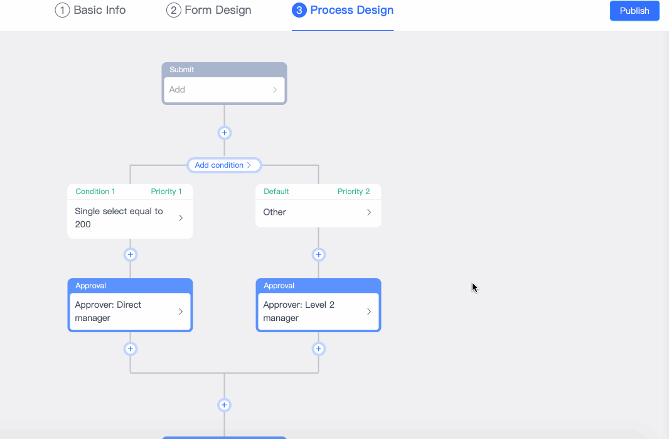The height and width of the screenshot is (439, 669).
Task: Click plus icon after branches merge
Action: tap(224, 405)
